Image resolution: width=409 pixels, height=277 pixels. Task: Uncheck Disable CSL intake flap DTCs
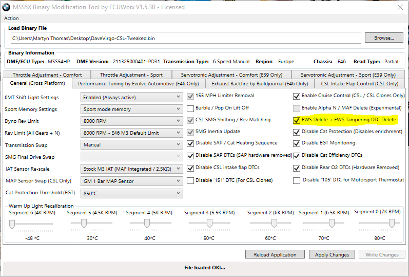pyautogui.click(x=190, y=168)
